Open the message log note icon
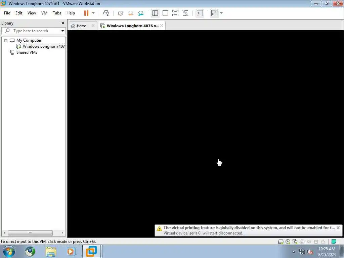The height and width of the screenshot is (258, 344). (x=334, y=242)
